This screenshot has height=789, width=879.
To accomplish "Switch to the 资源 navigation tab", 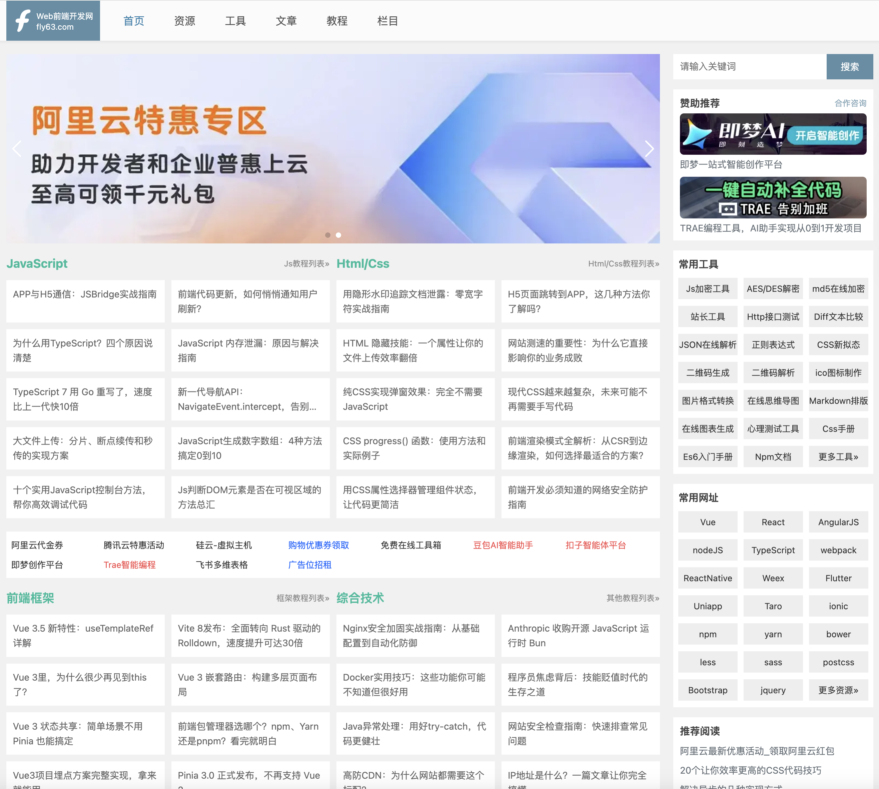I will pyautogui.click(x=185, y=20).
